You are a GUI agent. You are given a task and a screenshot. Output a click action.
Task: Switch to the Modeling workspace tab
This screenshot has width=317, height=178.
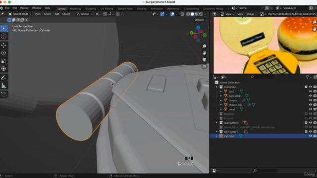[75, 9]
